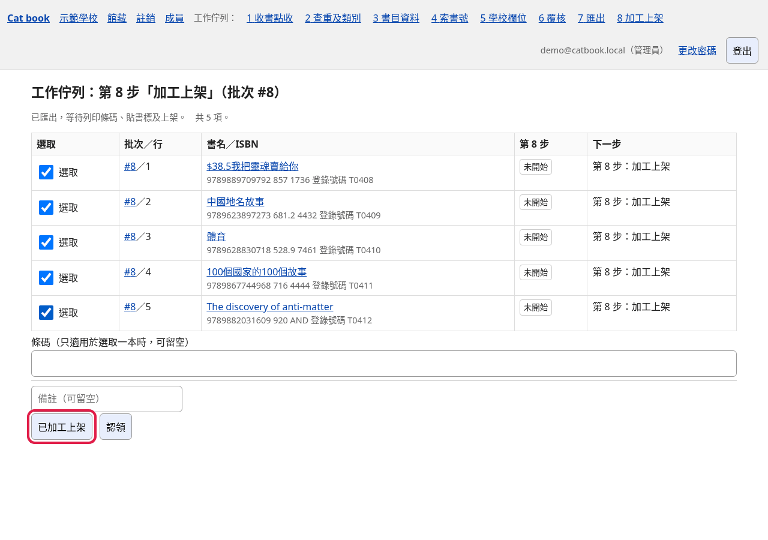Open step 4 索書號 queue
The width and height of the screenshot is (768, 540).
[x=450, y=18]
